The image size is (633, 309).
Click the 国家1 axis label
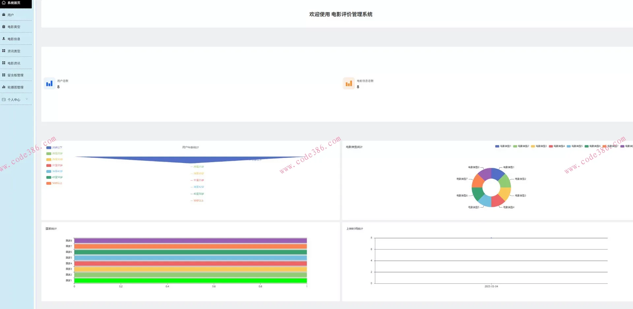[69, 280]
